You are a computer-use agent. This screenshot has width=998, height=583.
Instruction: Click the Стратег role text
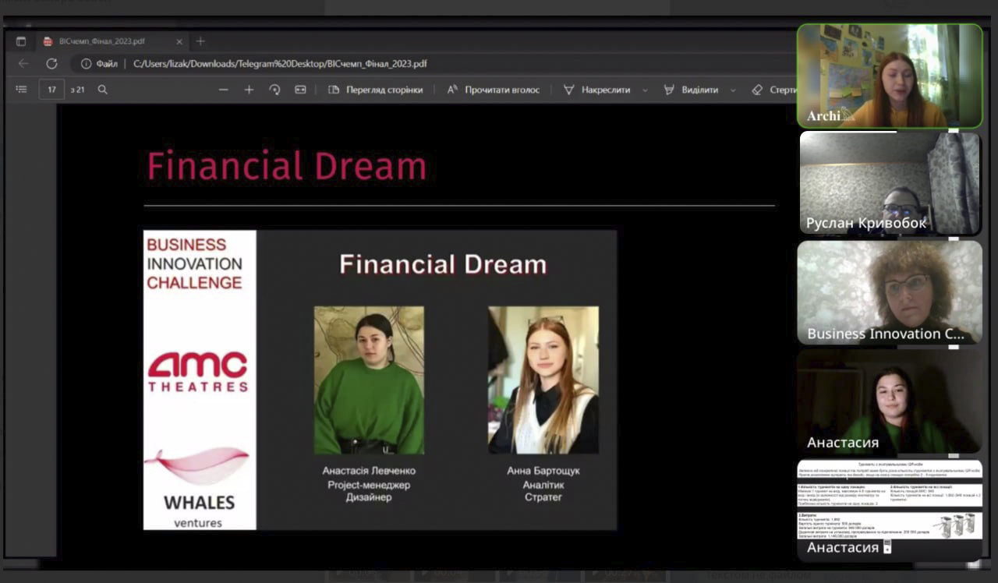point(543,496)
